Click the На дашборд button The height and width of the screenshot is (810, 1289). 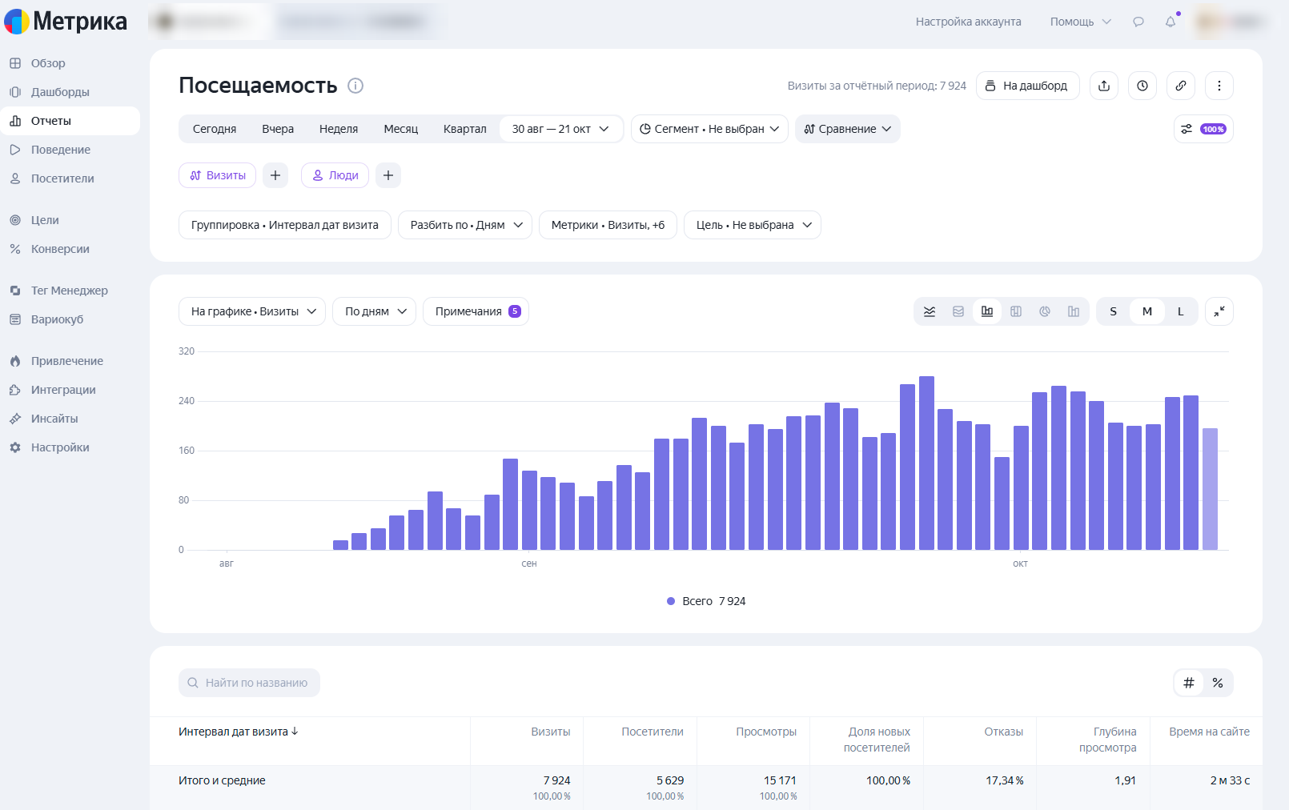1028,86
